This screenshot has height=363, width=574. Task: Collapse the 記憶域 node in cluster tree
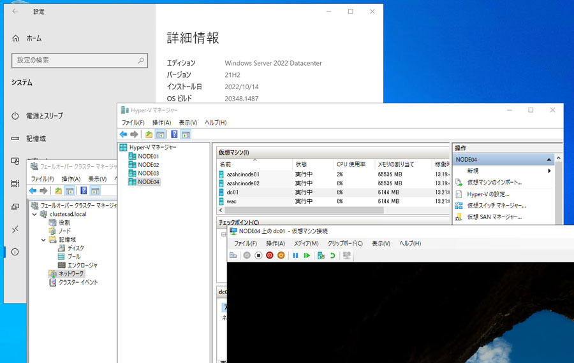(43, 240)
